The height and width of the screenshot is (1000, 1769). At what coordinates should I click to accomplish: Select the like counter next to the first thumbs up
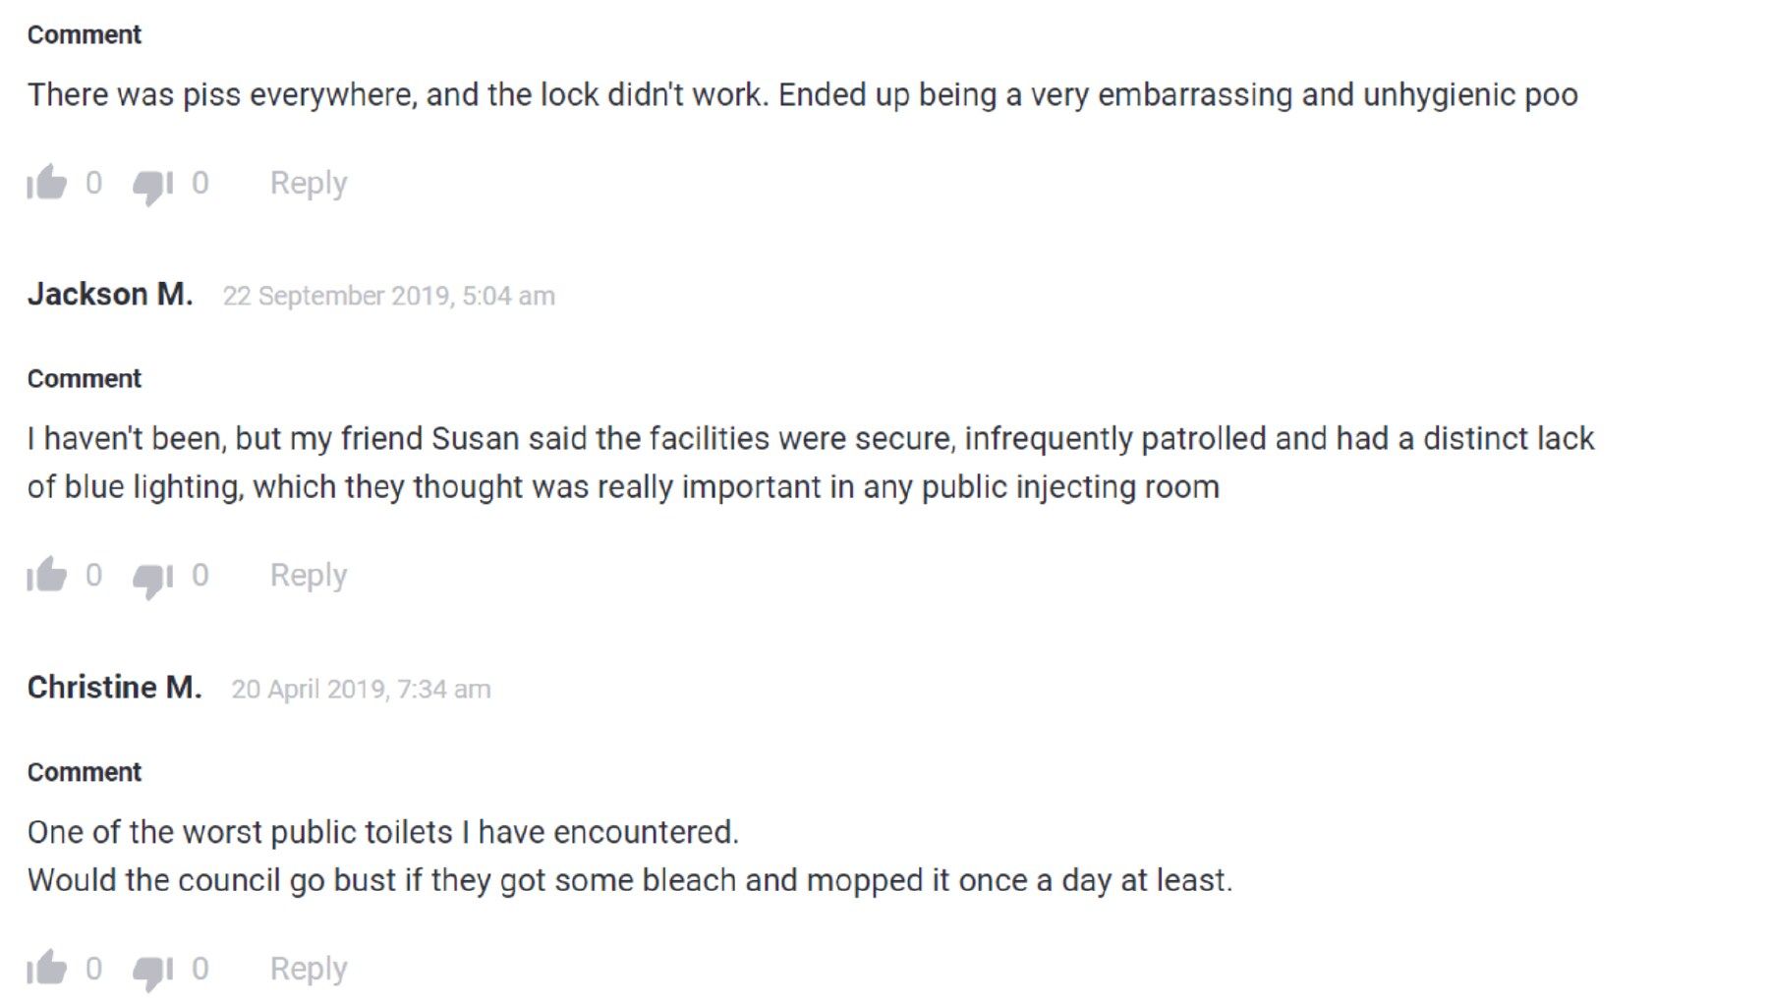94,183
